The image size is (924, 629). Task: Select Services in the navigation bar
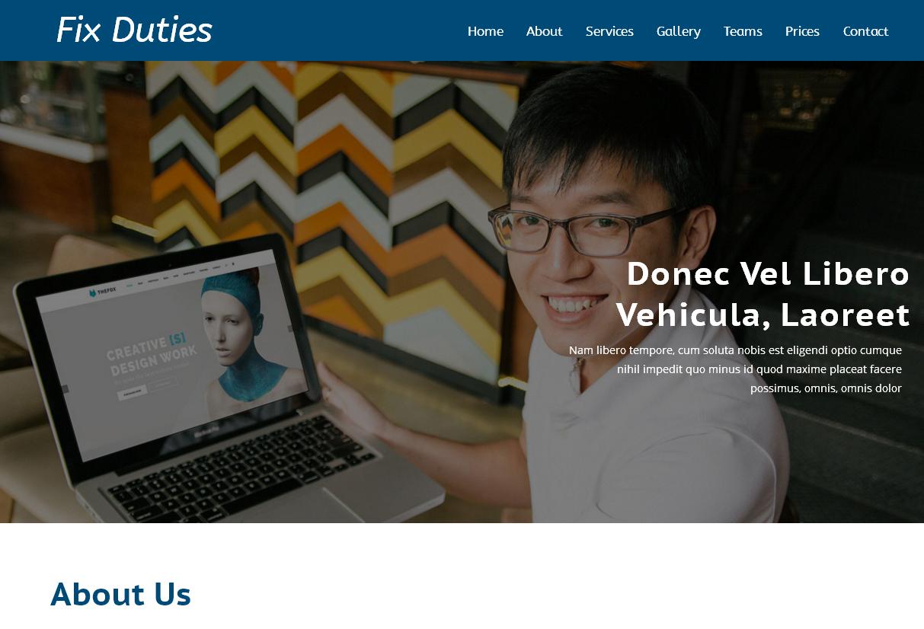point(609,31)
